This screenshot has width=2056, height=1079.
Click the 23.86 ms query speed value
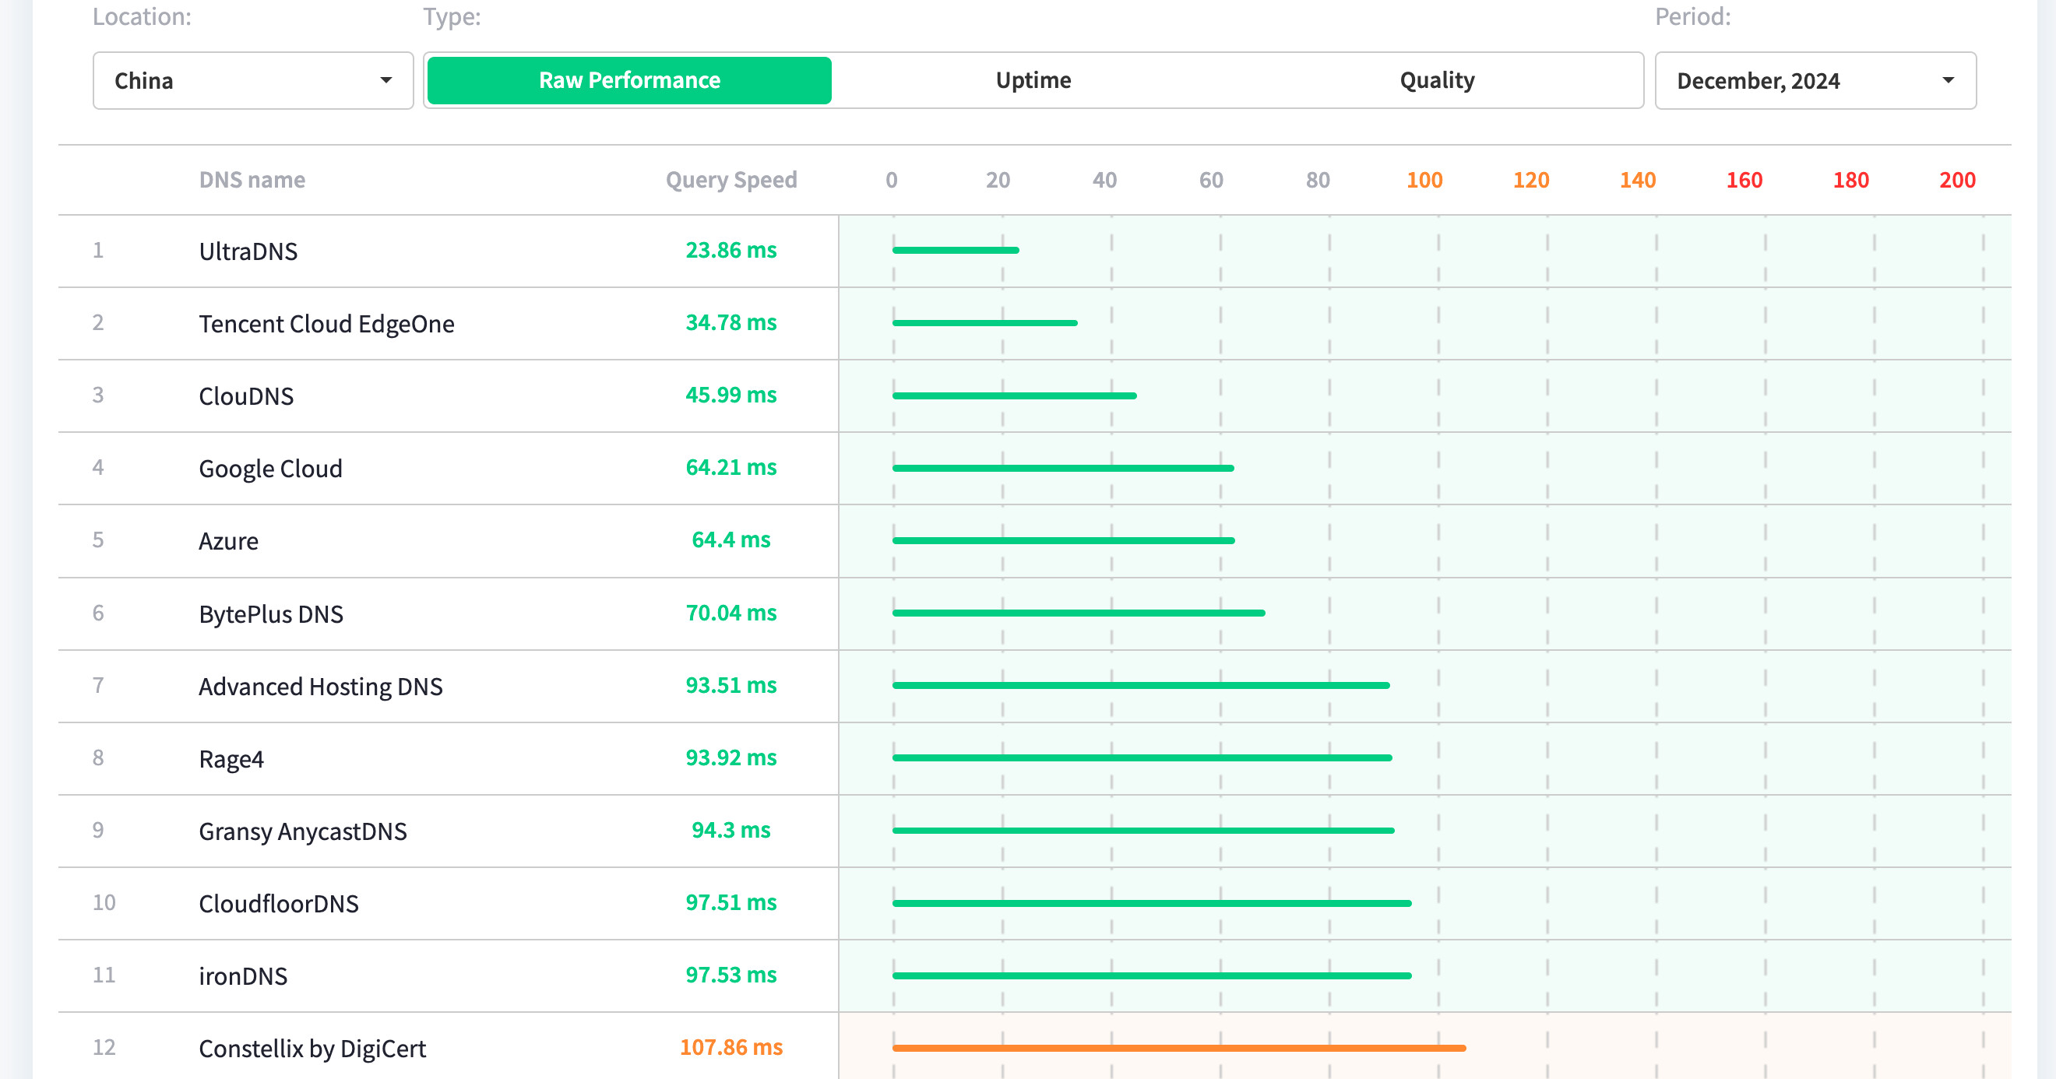[731, 251]
